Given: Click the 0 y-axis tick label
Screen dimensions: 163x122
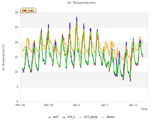Looking at the screenshot, I should pyautogui.click(x=17, y=101).
